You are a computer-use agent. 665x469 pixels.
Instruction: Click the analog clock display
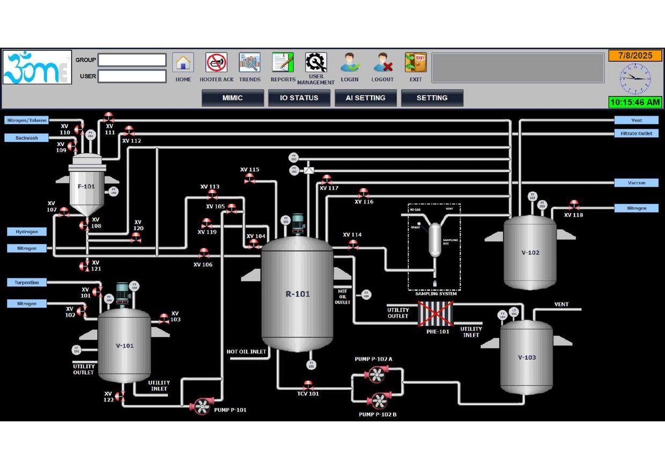point(635,79)
